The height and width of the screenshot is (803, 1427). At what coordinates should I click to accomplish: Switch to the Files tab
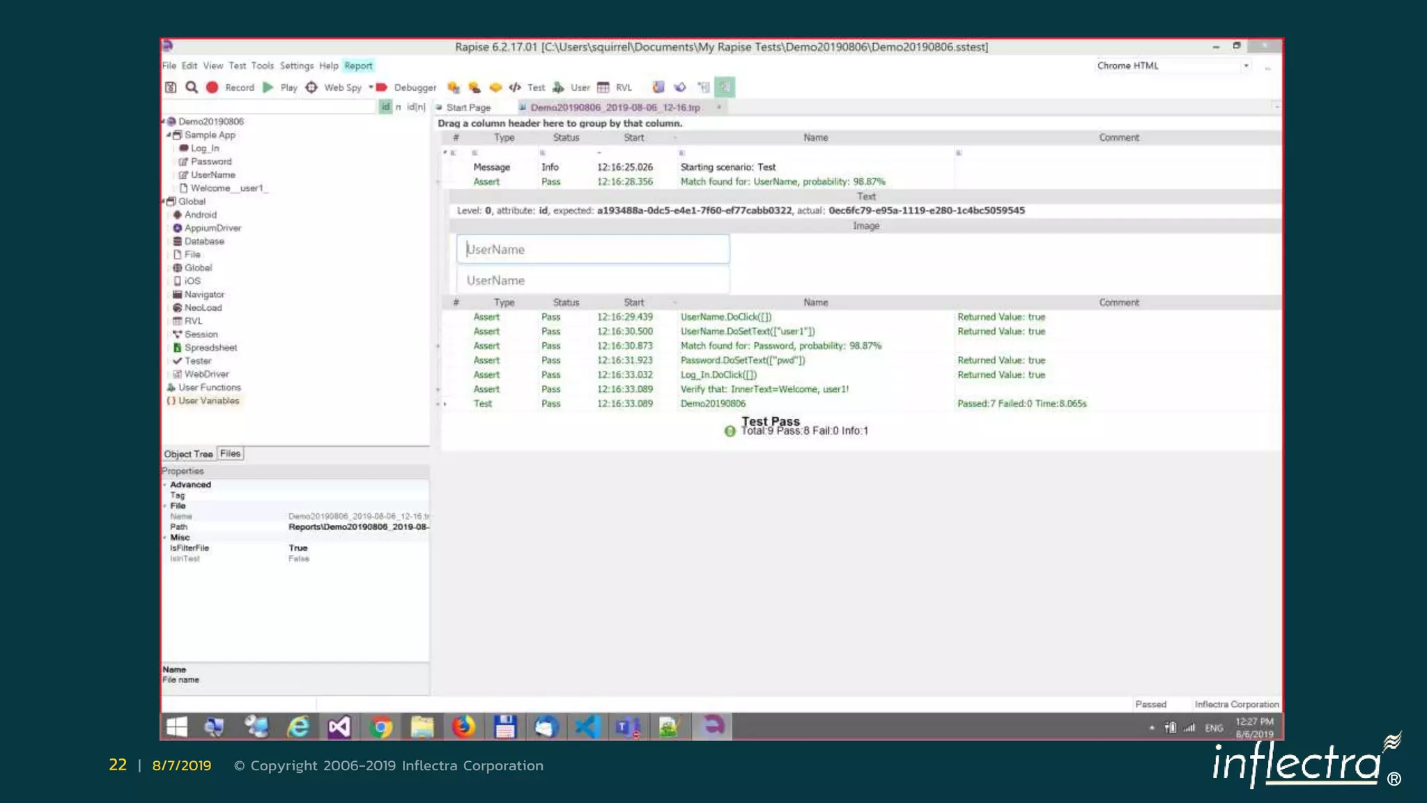click(230, 454)
